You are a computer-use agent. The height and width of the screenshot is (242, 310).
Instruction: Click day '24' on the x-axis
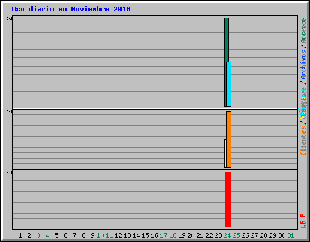click(x=227, y=235)
